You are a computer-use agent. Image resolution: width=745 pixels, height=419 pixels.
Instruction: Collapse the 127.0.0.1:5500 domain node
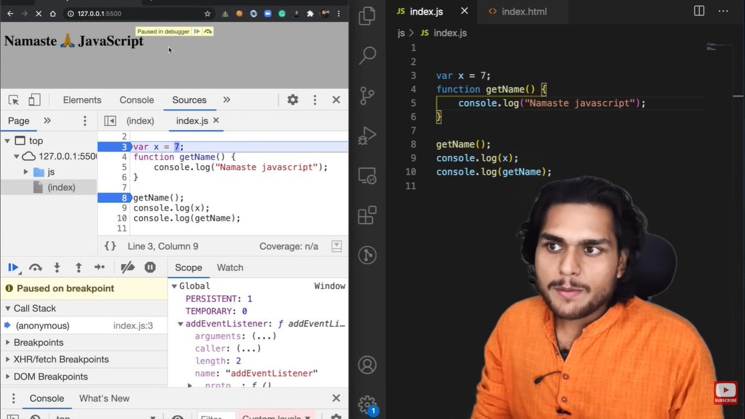coord(17,156)
